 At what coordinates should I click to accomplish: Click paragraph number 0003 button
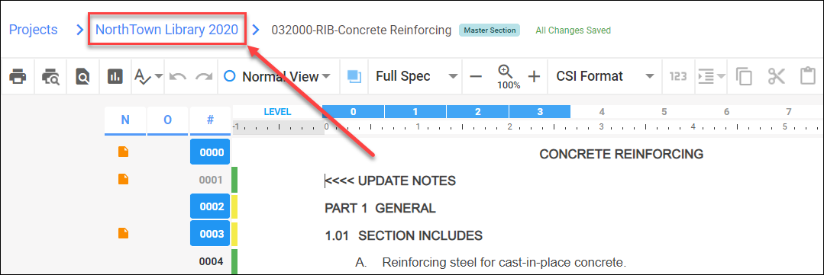[210, 234]
